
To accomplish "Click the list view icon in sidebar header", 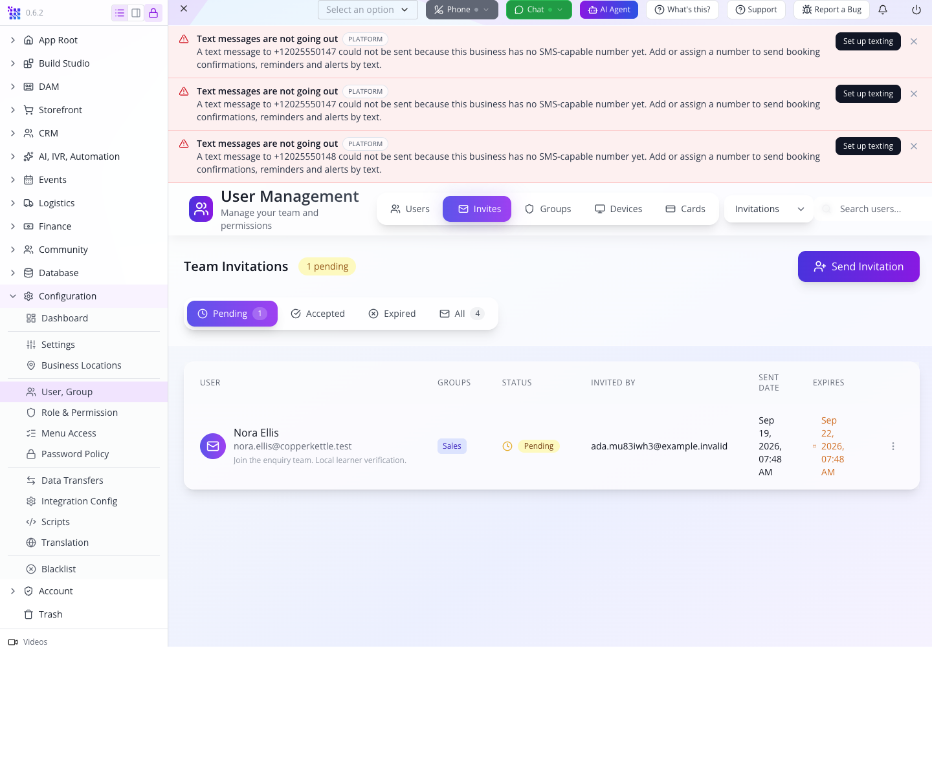I will [x=120, y=13].
